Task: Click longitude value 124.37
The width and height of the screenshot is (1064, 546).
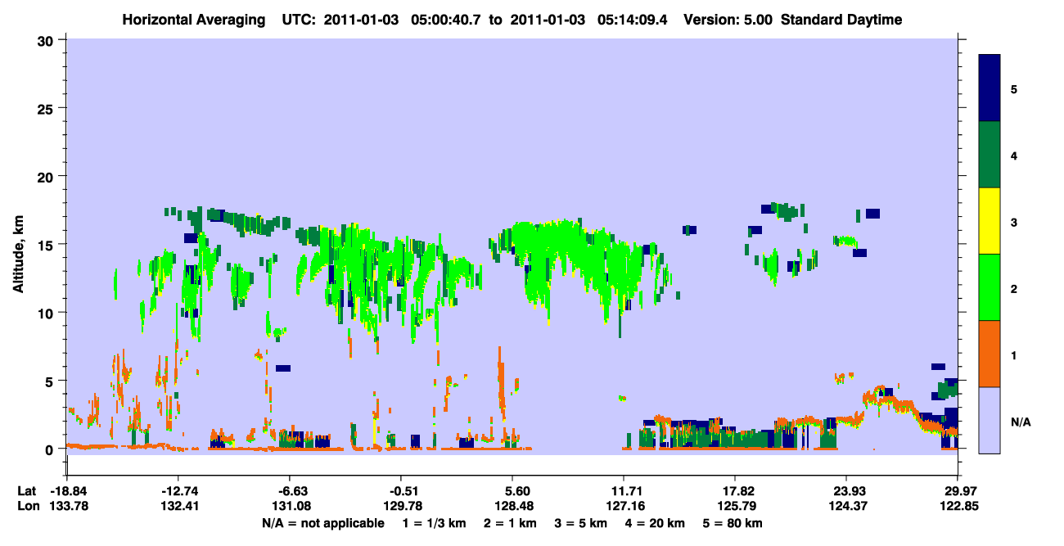Action: point(846,505)
